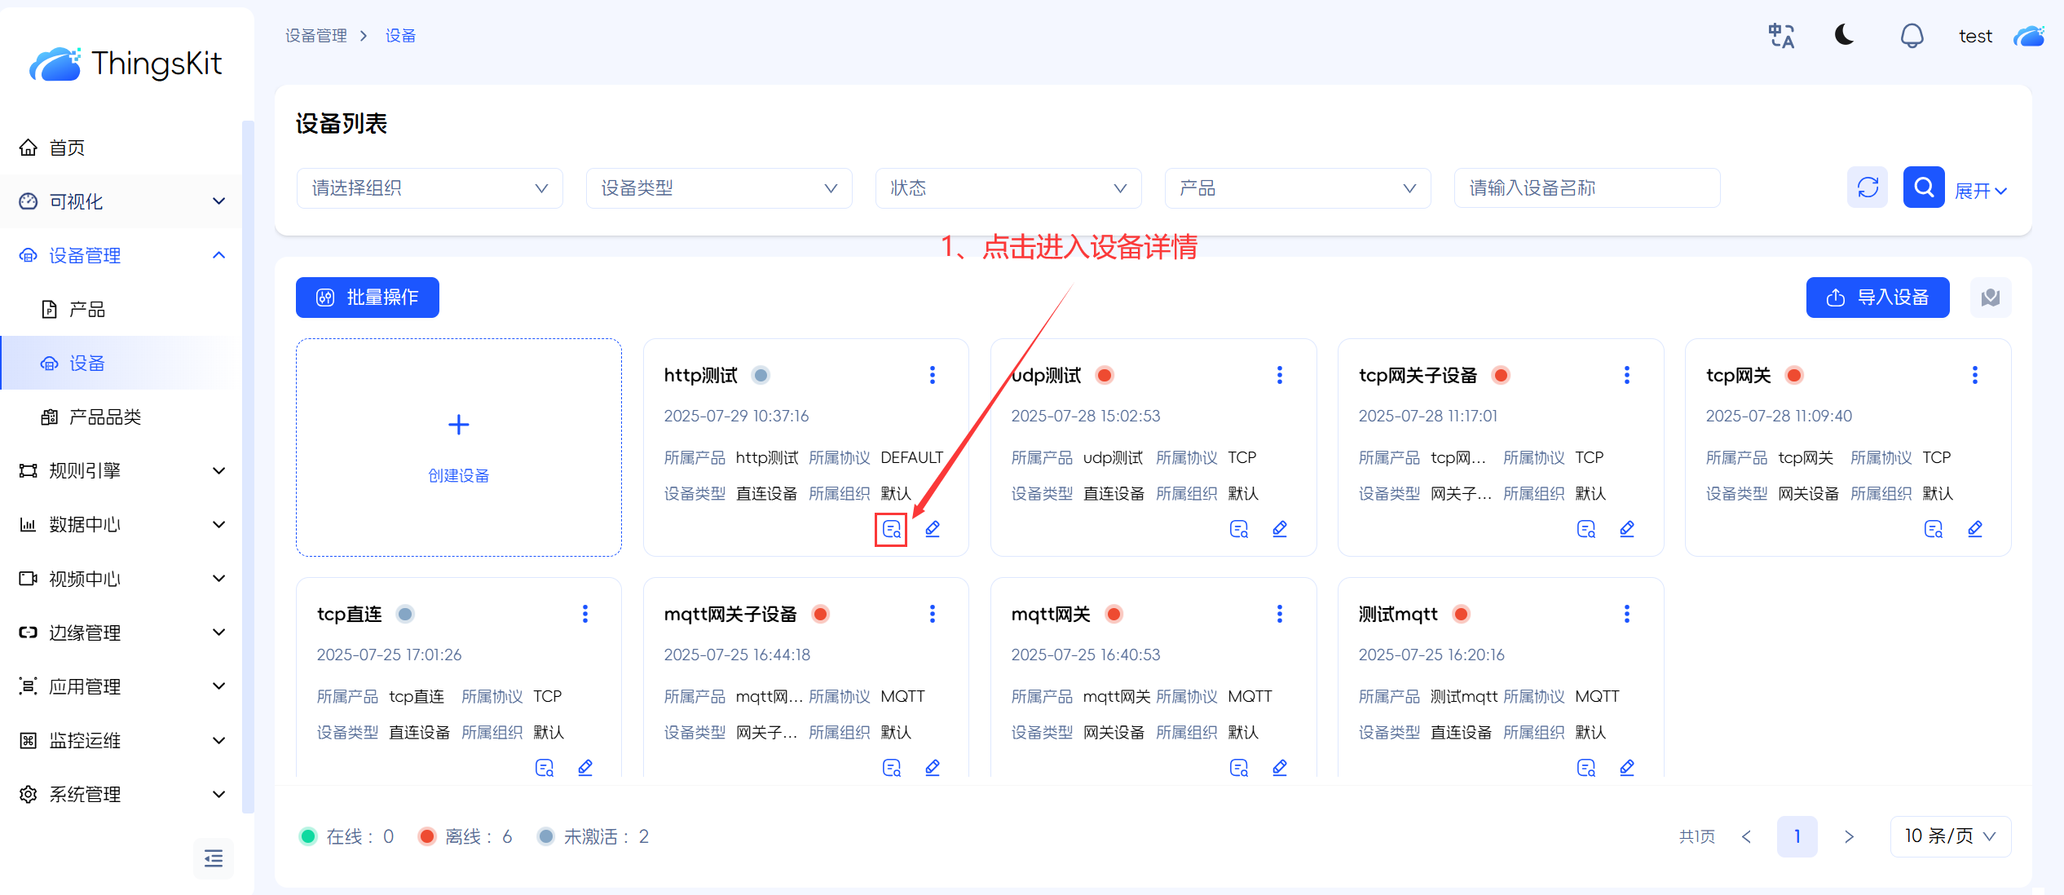Click the 创建设备 add card

[459, 447]
